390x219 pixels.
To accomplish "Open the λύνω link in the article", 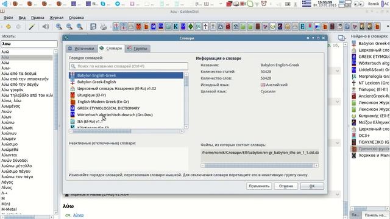I will point(78,215).
